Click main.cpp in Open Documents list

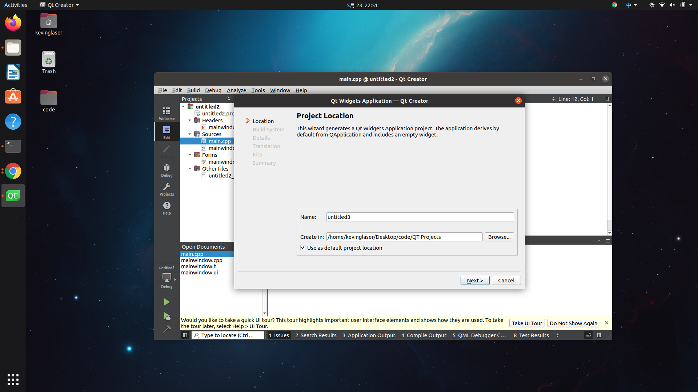click(191, 254)
